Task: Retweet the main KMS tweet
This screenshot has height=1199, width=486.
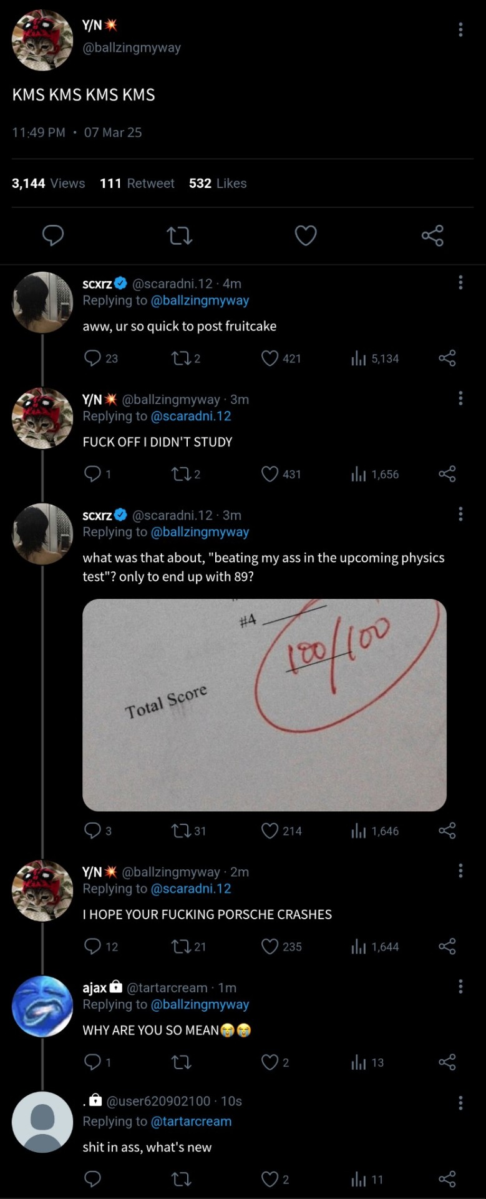Action: (180, 235)
